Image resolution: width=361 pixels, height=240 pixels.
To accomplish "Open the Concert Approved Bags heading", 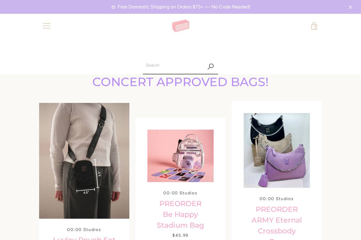I will pos(180,82).
